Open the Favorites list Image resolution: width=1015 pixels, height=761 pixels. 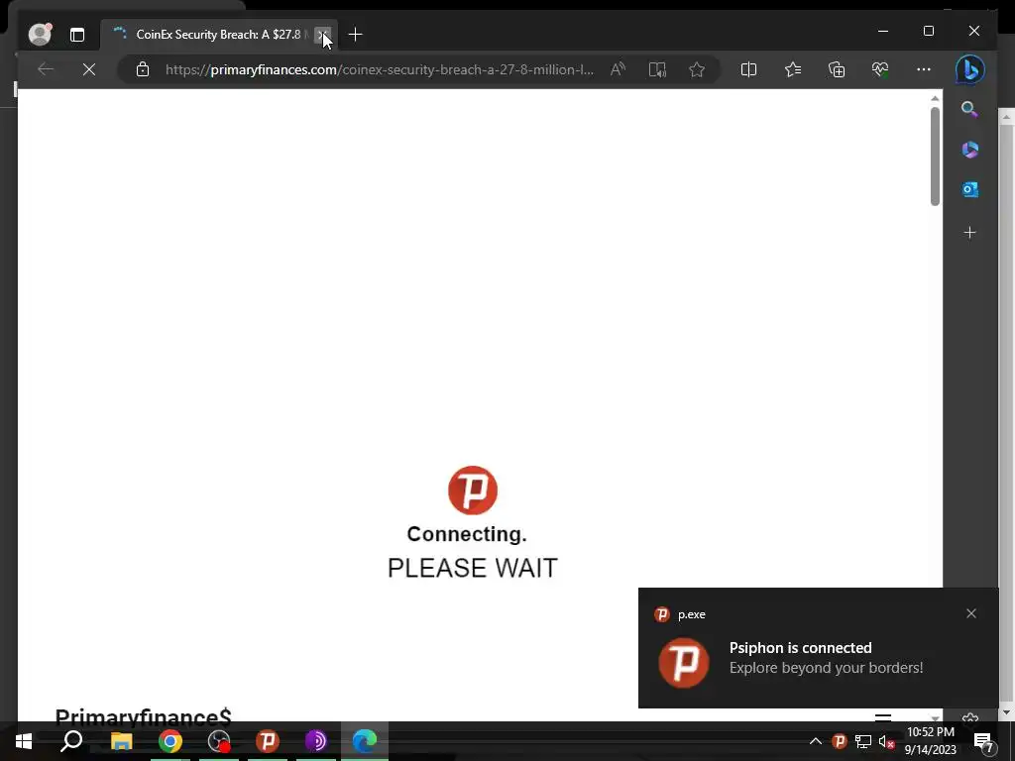click(x=793, y=69)
